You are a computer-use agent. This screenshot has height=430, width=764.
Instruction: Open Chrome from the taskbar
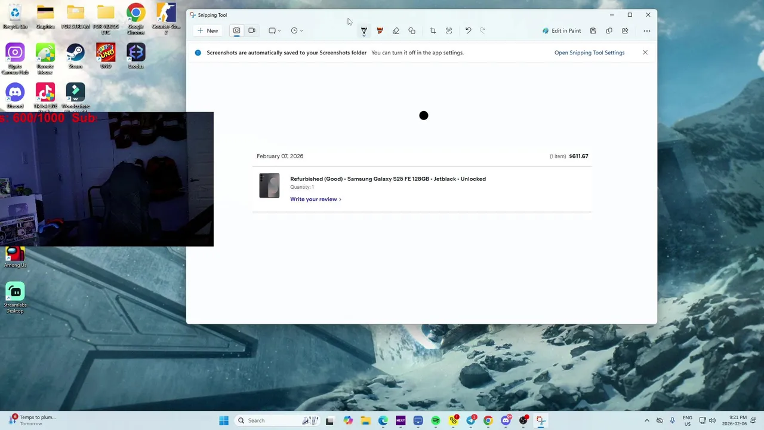pos(488,420)
